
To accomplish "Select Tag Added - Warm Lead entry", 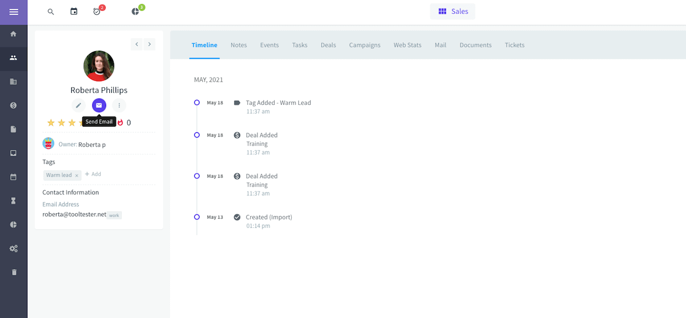I will coord(278,103).
